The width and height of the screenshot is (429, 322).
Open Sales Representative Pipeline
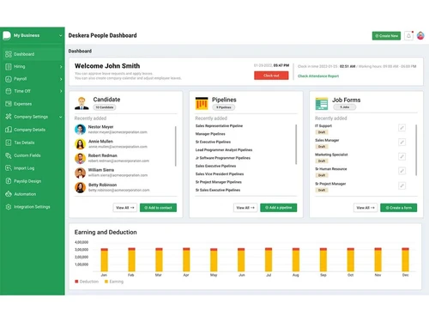pos(219,126)
